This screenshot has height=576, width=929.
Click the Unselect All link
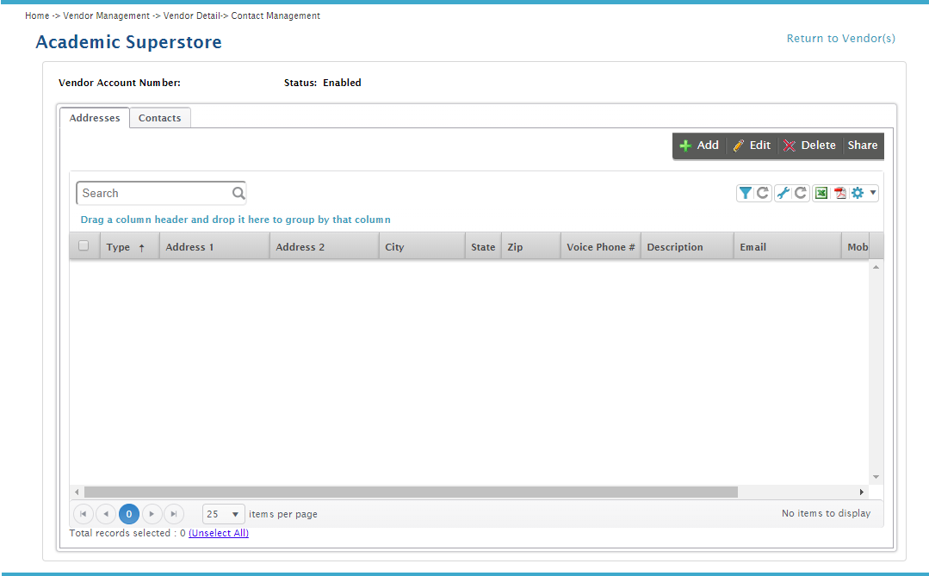[x=219, y=533]
